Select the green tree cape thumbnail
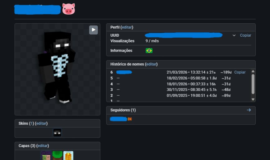This screenshot has width=270, height=160. coord(57,156)
